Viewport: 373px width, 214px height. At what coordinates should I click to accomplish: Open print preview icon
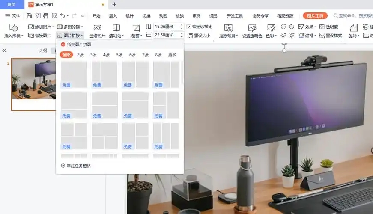[x=54, y=16]
